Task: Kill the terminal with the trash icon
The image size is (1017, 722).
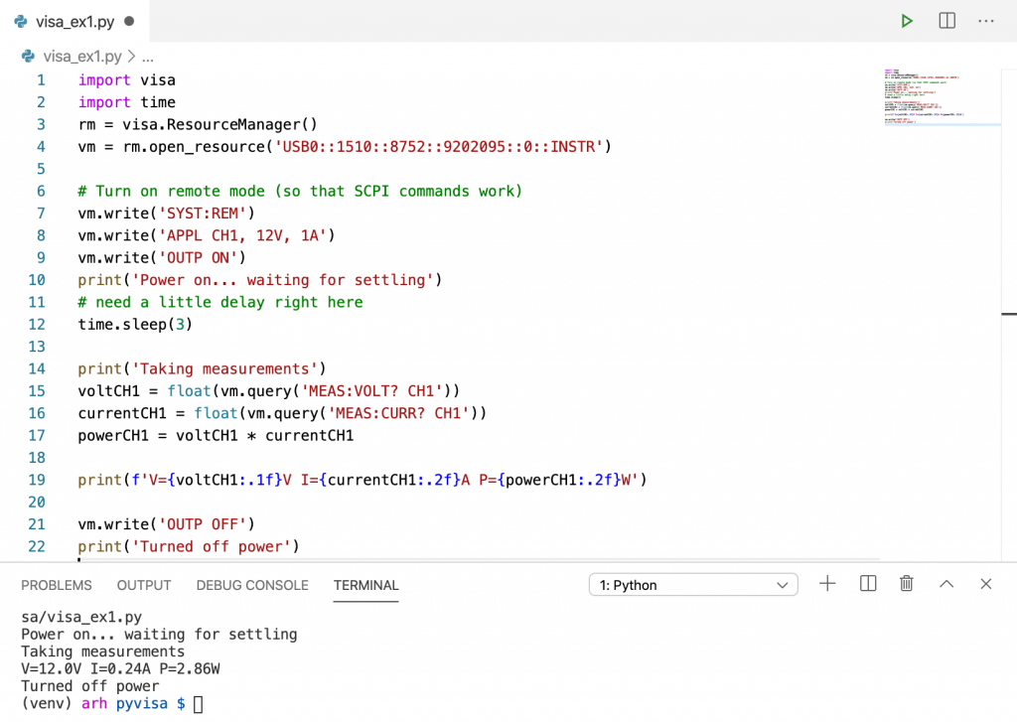Action: [x=907, y=584]
